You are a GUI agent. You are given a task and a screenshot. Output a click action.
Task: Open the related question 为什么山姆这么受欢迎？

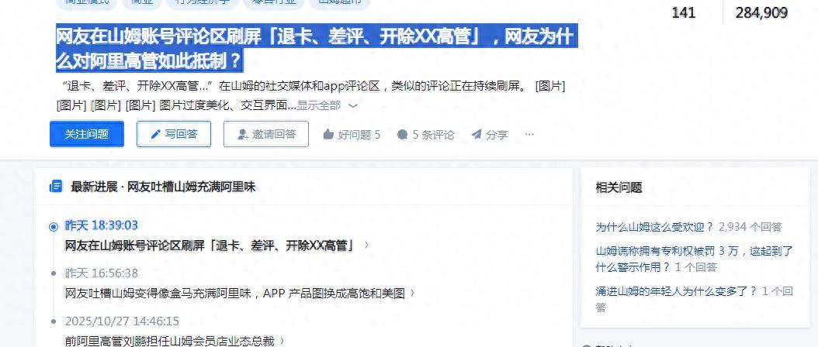click(x=655, y=227)
